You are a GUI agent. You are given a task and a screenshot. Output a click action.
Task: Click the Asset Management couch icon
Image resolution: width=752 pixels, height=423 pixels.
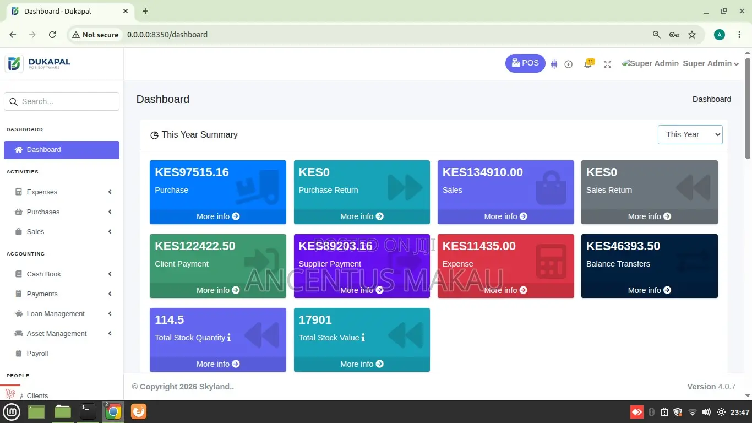point(19,334)
